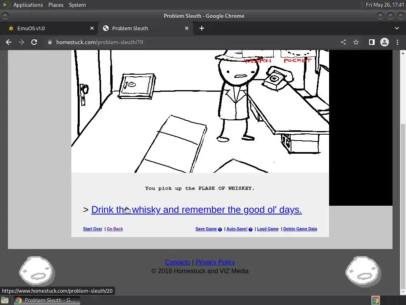Viewport: 406px width, 305px height.
Task: Click the help icon beside Auto-Save!
Action: 251,229
